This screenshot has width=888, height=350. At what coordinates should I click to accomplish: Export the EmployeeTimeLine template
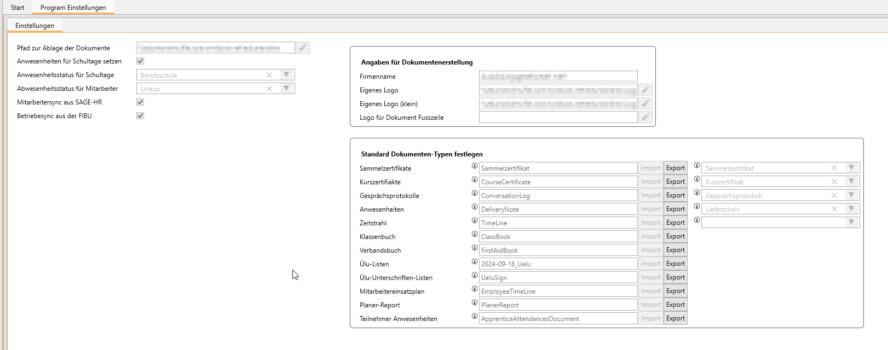point(676,291)
